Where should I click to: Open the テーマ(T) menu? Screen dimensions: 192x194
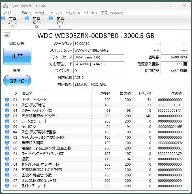56,13
